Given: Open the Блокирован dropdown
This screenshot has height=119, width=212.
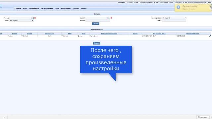Looking at the screenshot, I should tap(174, 18).
